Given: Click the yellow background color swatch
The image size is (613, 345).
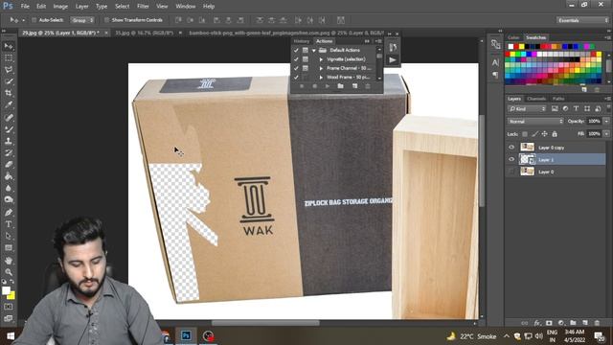Looking at the screenshot, I should click(11, 296).
